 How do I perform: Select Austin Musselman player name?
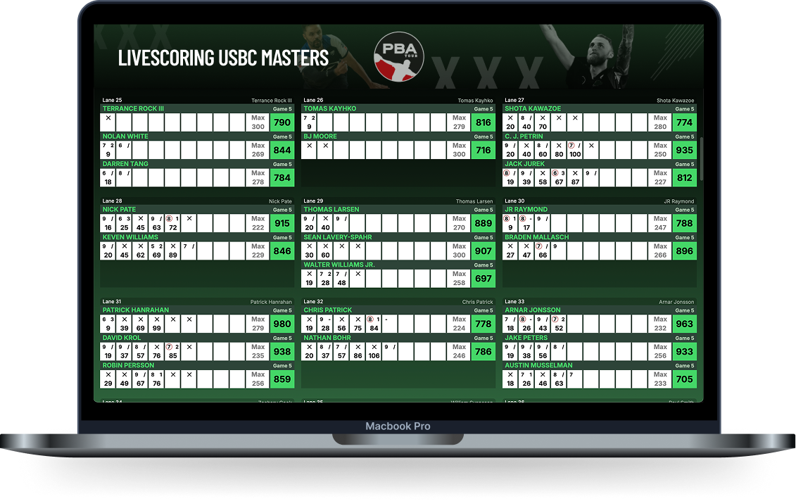coord(538,366)
